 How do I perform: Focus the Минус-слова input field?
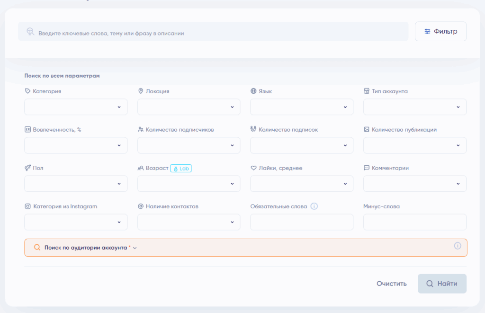click(x=414, y=222)
